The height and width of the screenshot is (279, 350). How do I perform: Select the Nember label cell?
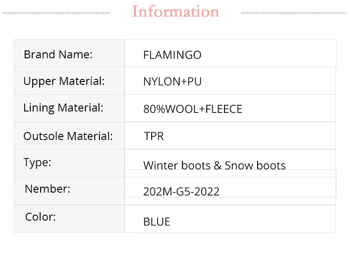70,191
